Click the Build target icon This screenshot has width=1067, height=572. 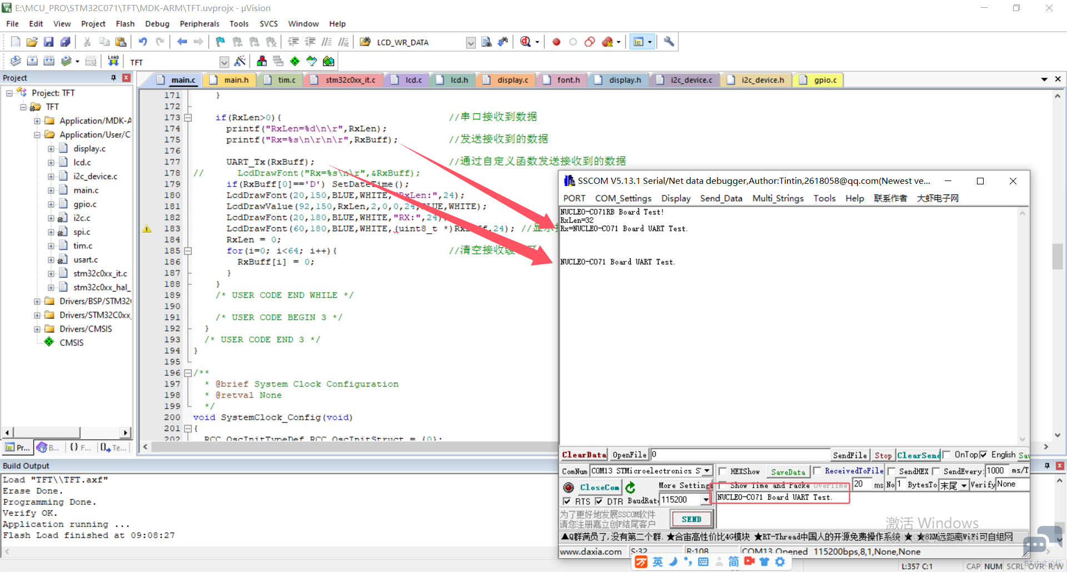point(32,61)
